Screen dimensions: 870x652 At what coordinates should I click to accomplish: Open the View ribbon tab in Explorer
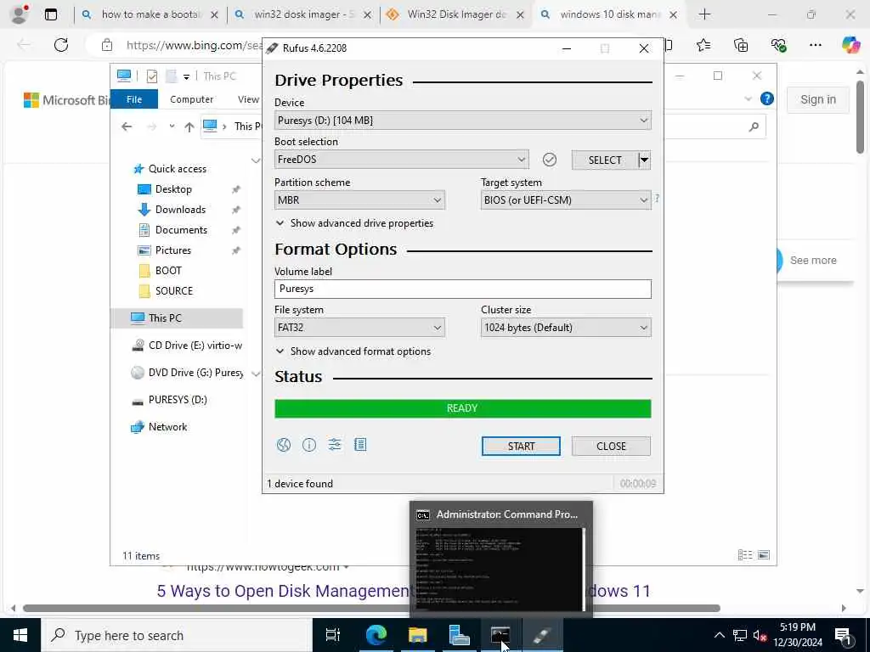(248, 99)
